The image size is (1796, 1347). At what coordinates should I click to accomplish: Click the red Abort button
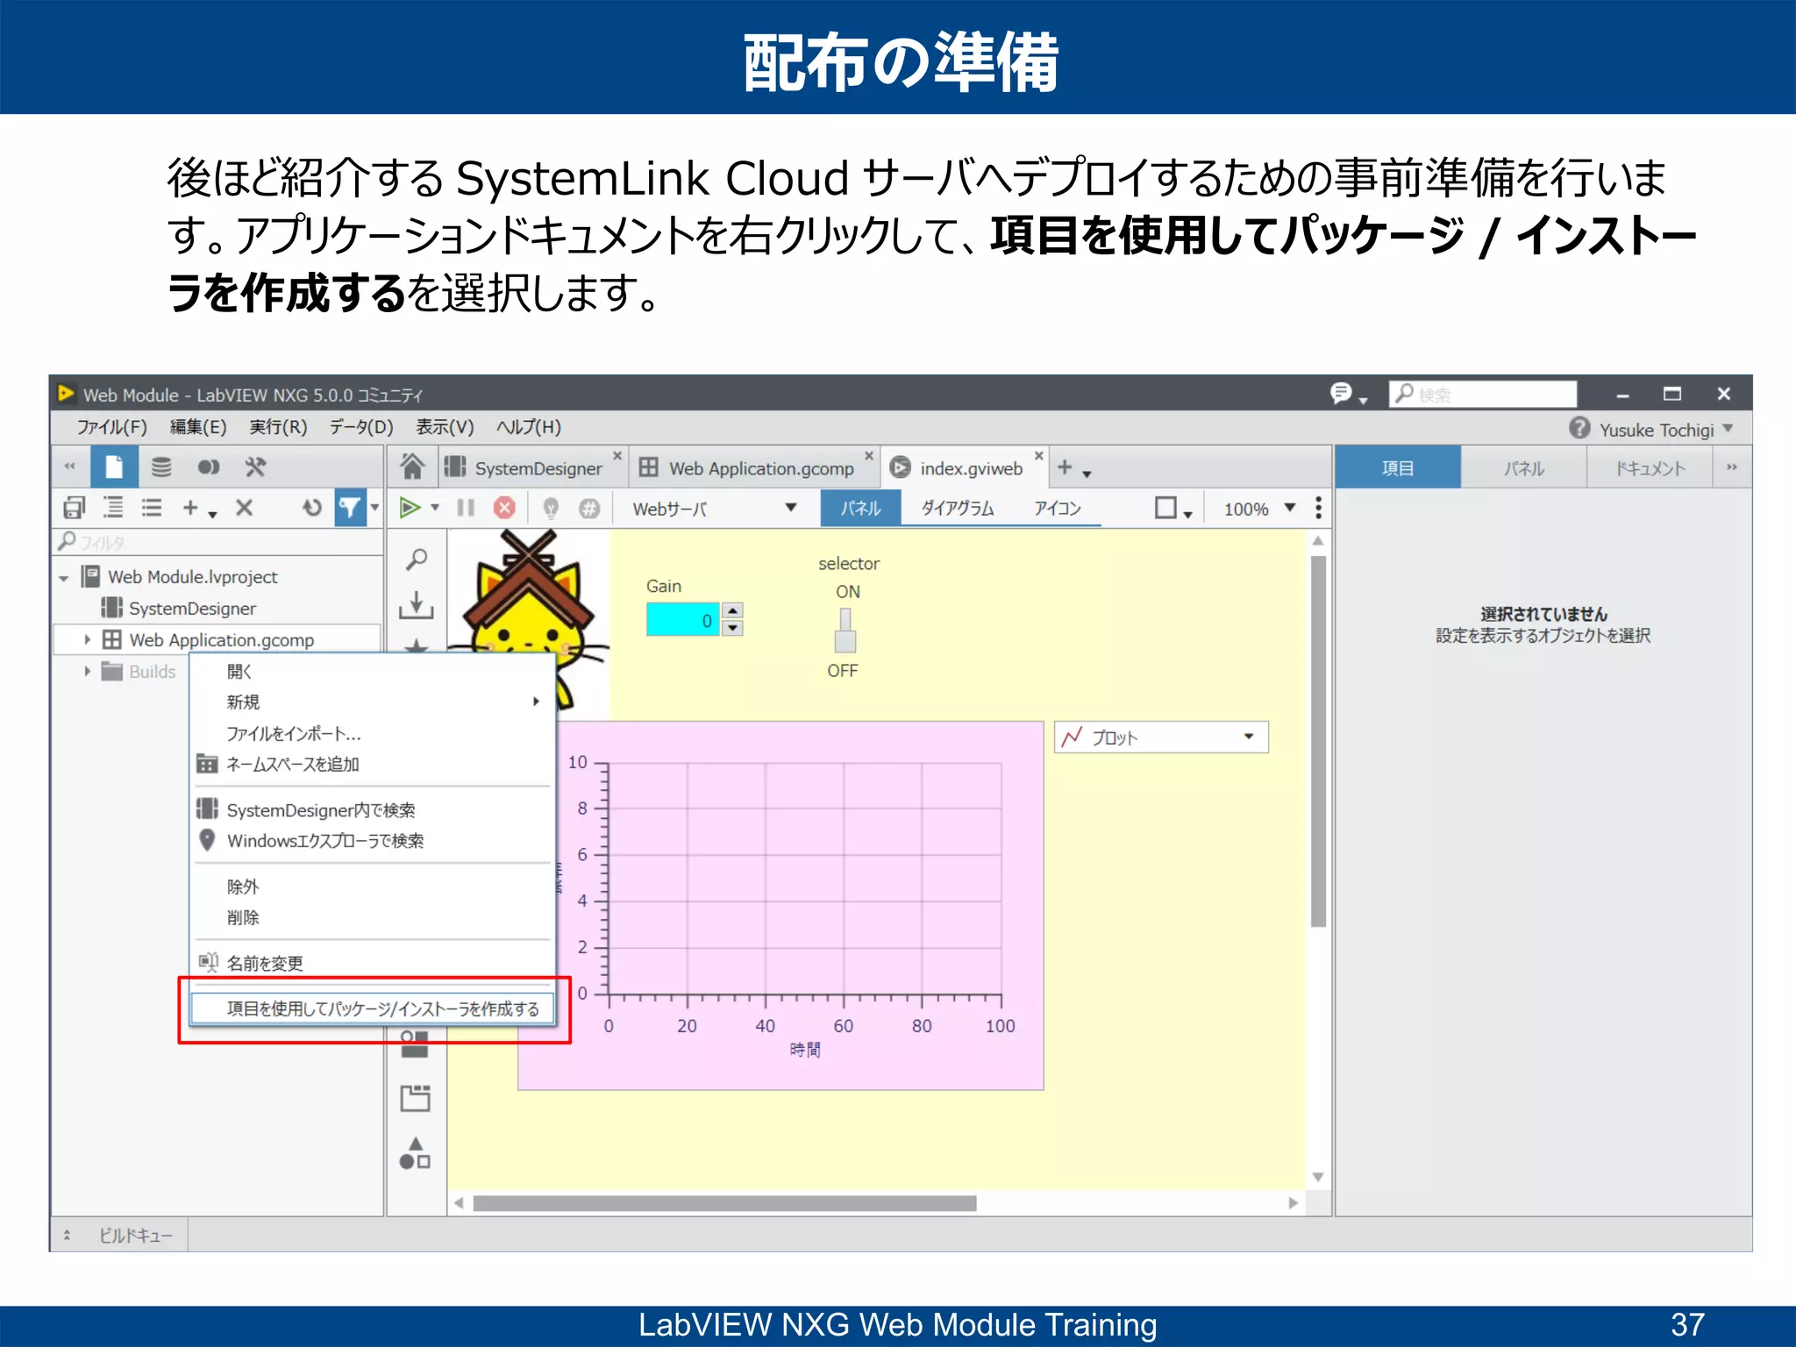[x=504, y=508]
